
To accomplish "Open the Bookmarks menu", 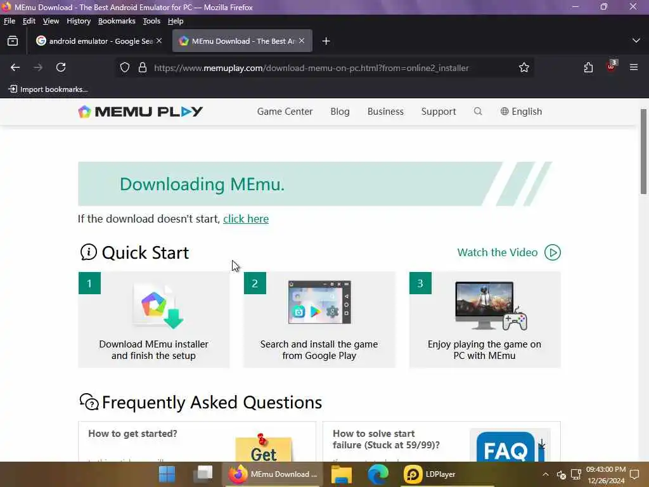I will pyautogui.click(x=117, y=21).
